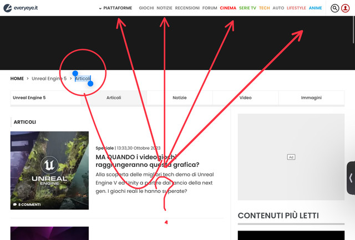Switch to the Video tab
This screenshot has width=355, height=240.
click(245, 98)
